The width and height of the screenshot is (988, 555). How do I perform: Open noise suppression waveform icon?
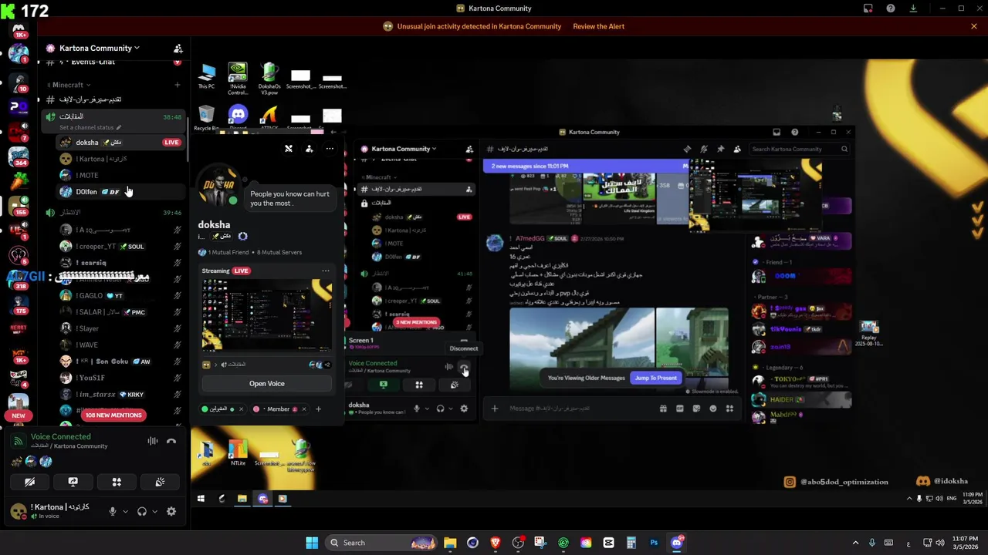[153, 441]
